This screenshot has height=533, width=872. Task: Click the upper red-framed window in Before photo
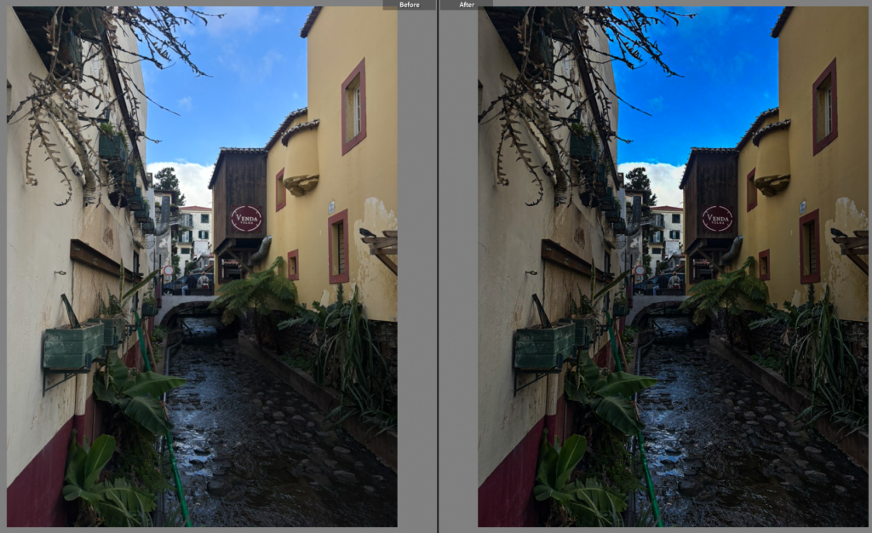click(x=353, y=106)
